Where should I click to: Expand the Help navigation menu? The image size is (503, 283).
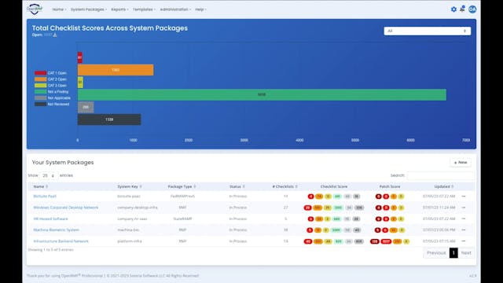pyautogui.click(x=201, y=9)
